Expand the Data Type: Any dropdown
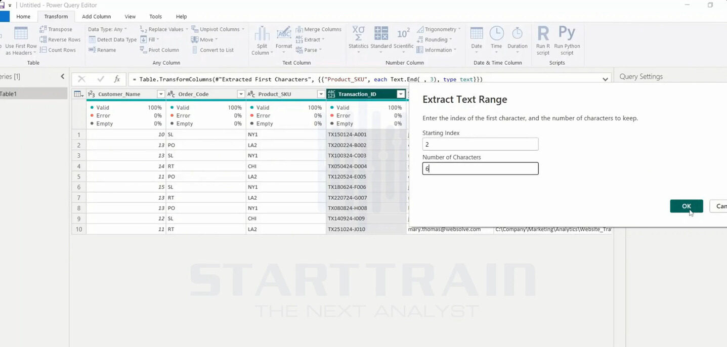This screenshot has height=347, width=727. click(107, 29)
